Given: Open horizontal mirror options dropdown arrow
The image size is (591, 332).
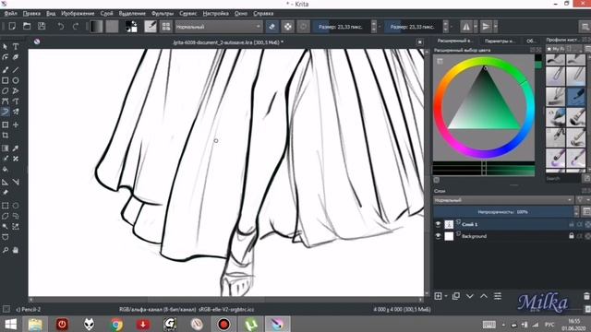Looking at the screenshot, I should coord(476,27).
